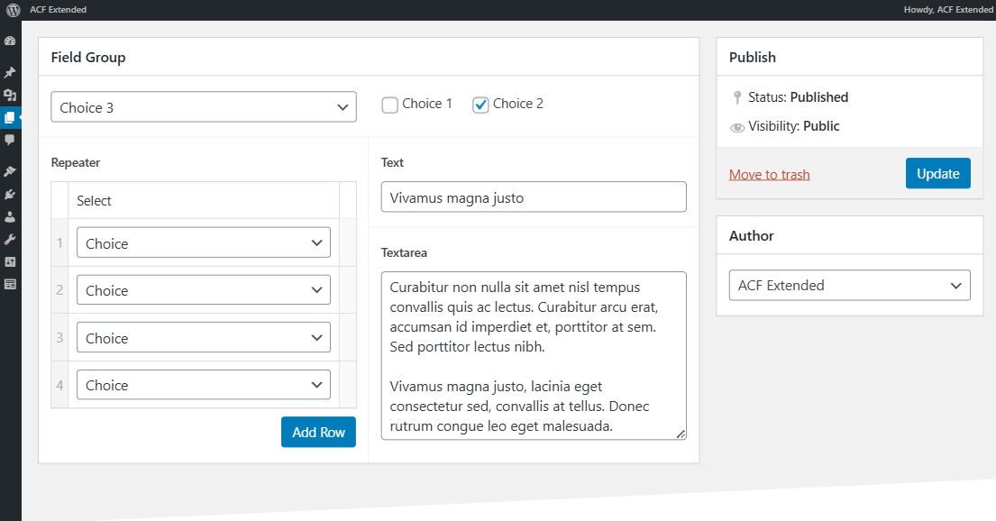Click row number 1 handle in the Repeater

59,242
